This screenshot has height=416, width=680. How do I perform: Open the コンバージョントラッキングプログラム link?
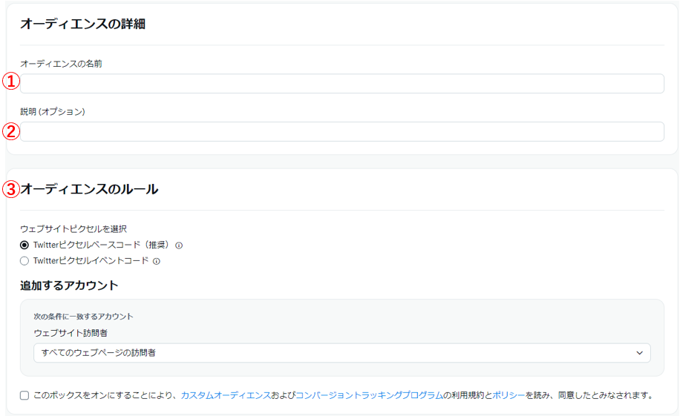point(369,395)
